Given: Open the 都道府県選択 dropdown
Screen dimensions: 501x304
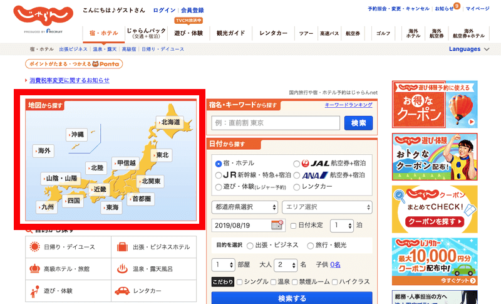Looking at the screenshot, I should (x=244, y=207).
